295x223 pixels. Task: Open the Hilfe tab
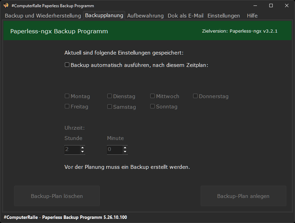[x=252, y=16]
